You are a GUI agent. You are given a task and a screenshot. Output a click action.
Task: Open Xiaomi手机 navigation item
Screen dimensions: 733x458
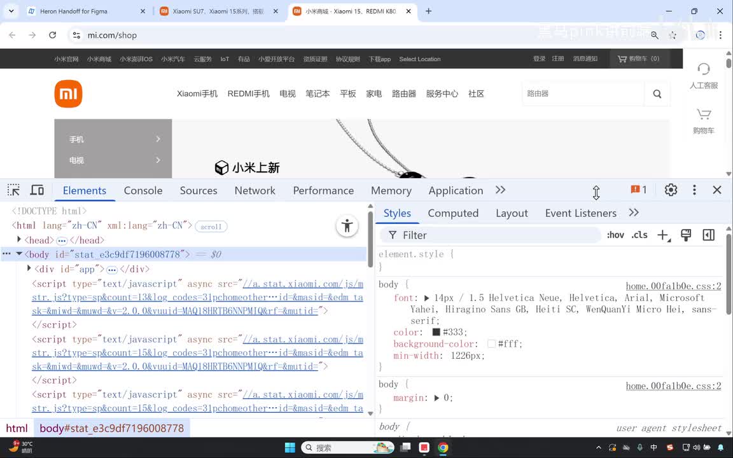197,94
